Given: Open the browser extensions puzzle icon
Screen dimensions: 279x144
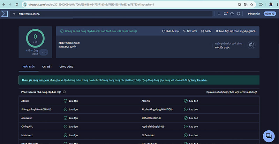Looking at the screenshot, I should click(x=261, y=5).
